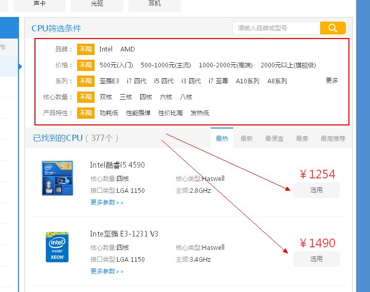Select 不限 in the 产品特性 filter row

tap(86, 113)
